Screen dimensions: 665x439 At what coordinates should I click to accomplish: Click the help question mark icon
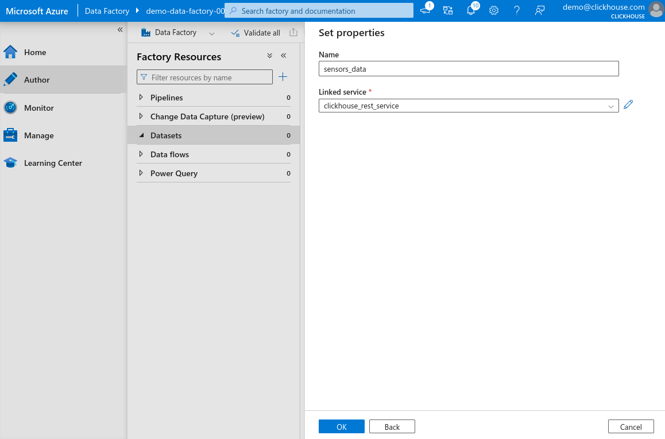pyautogui.click(x=517, y=10)
